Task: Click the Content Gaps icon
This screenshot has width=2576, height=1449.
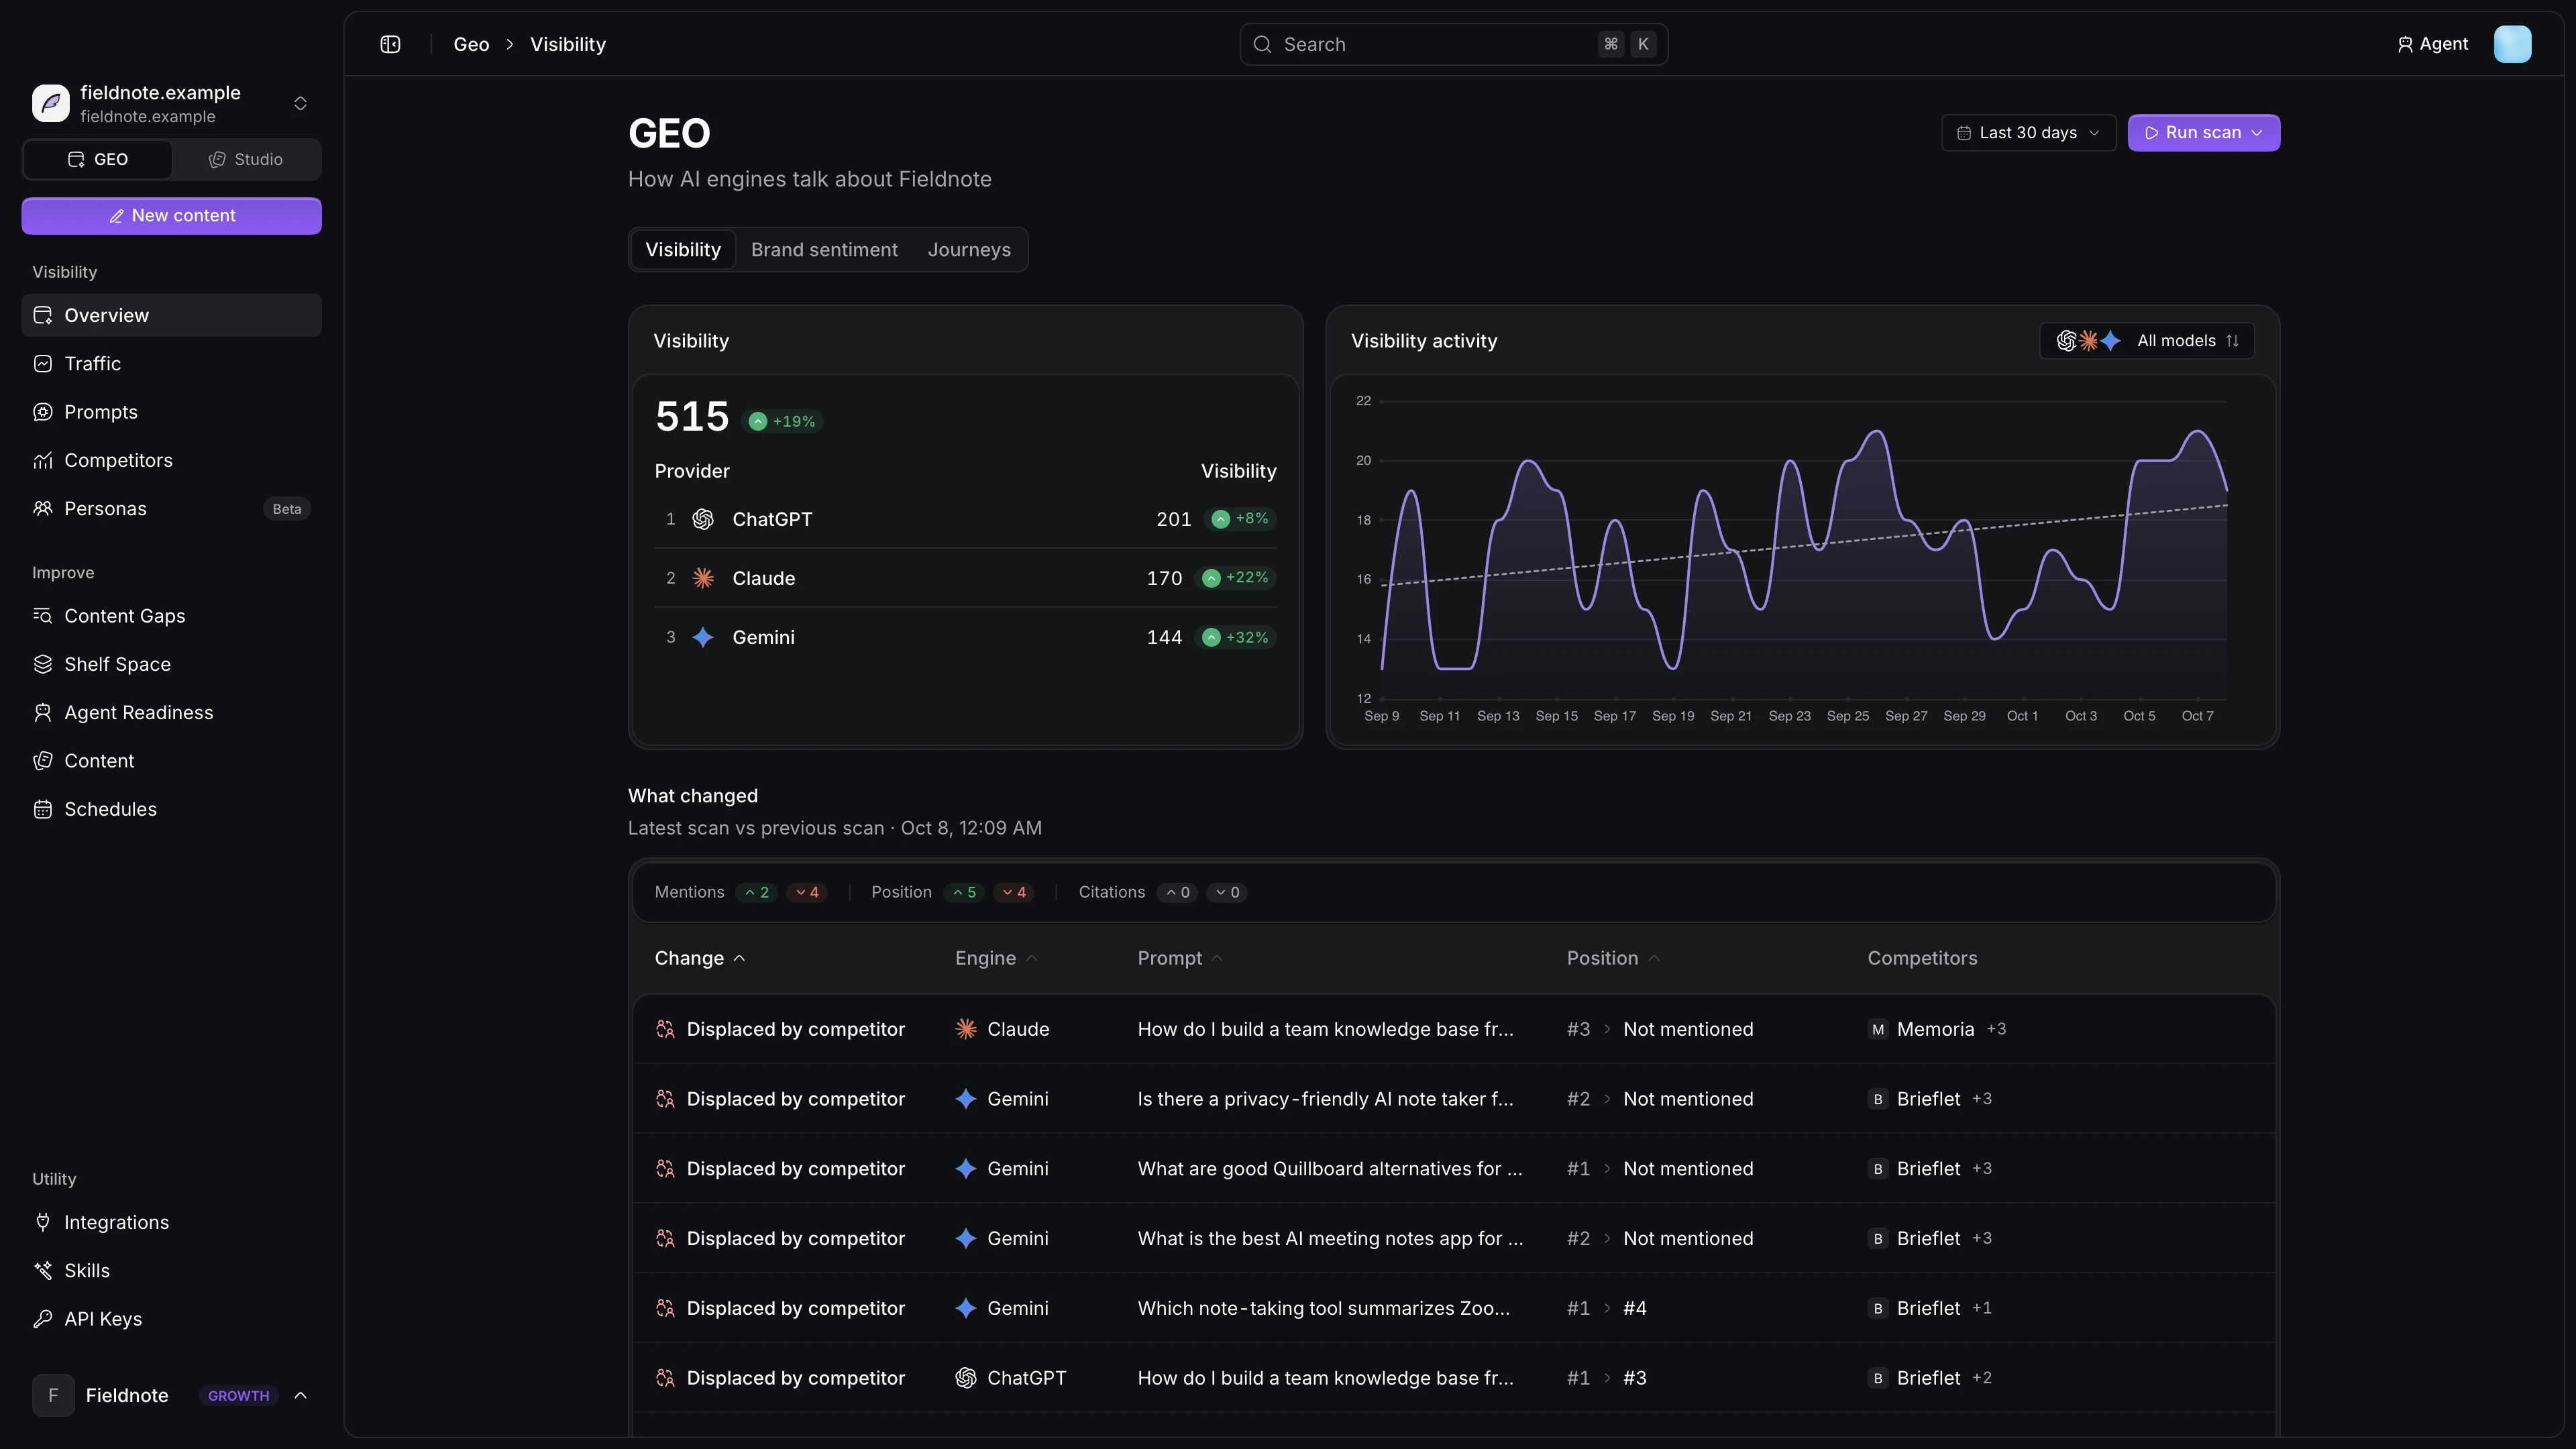Action: coord(42,616)
